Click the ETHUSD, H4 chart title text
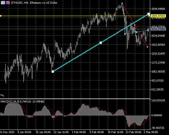The height and width of the screenshot is (135, 169). click(34, 3)
